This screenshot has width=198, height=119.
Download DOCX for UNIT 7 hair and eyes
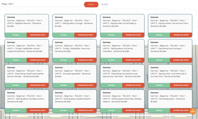coord(181,60)
